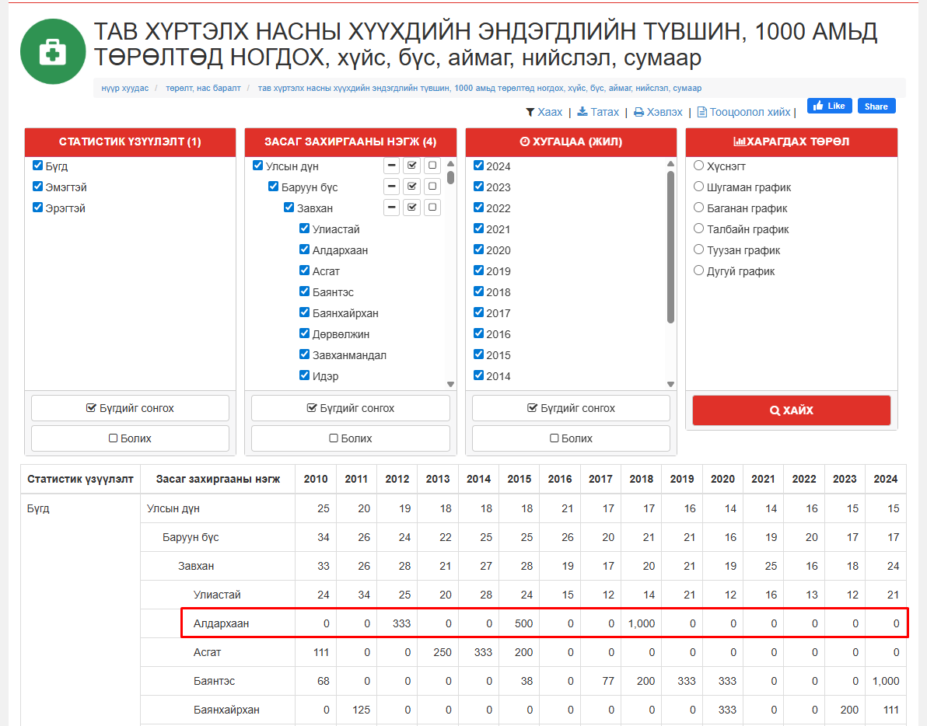Click ХУГАЦАА (ЖИЛ) panel header
Viewport: 927px width, 726px height.
tap(571, 141)
